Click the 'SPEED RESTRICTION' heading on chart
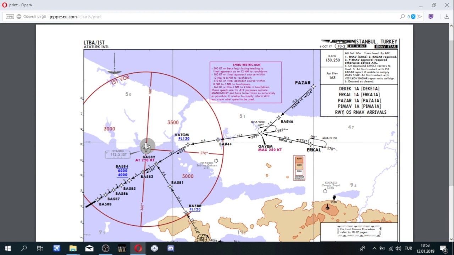454x255 pixels. point(247,65)
